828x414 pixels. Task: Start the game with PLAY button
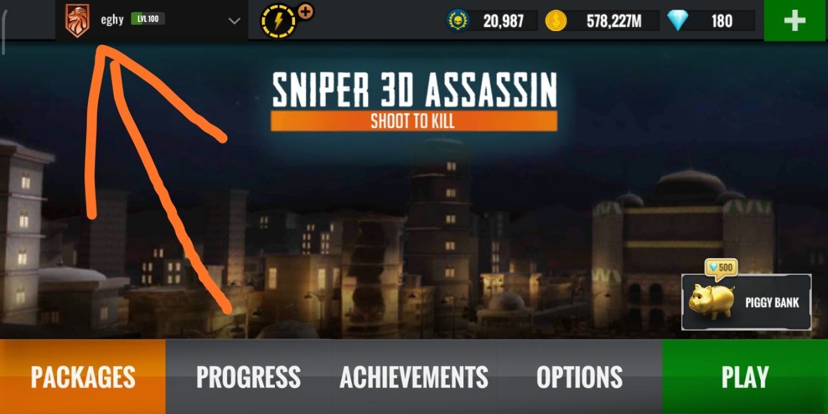pyautogui.click(x=745, y=377)
